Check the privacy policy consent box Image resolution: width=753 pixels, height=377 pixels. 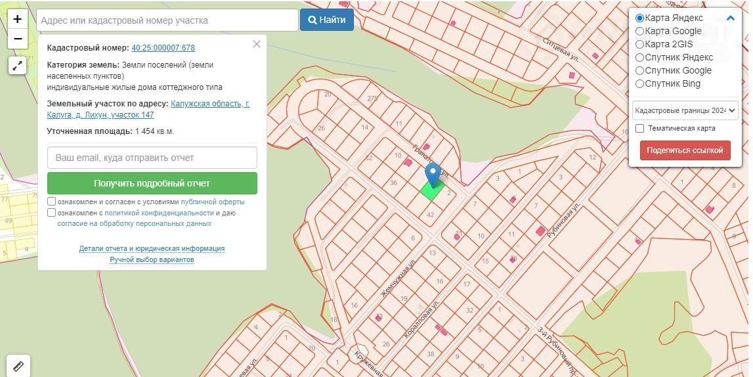pos(52,213)
